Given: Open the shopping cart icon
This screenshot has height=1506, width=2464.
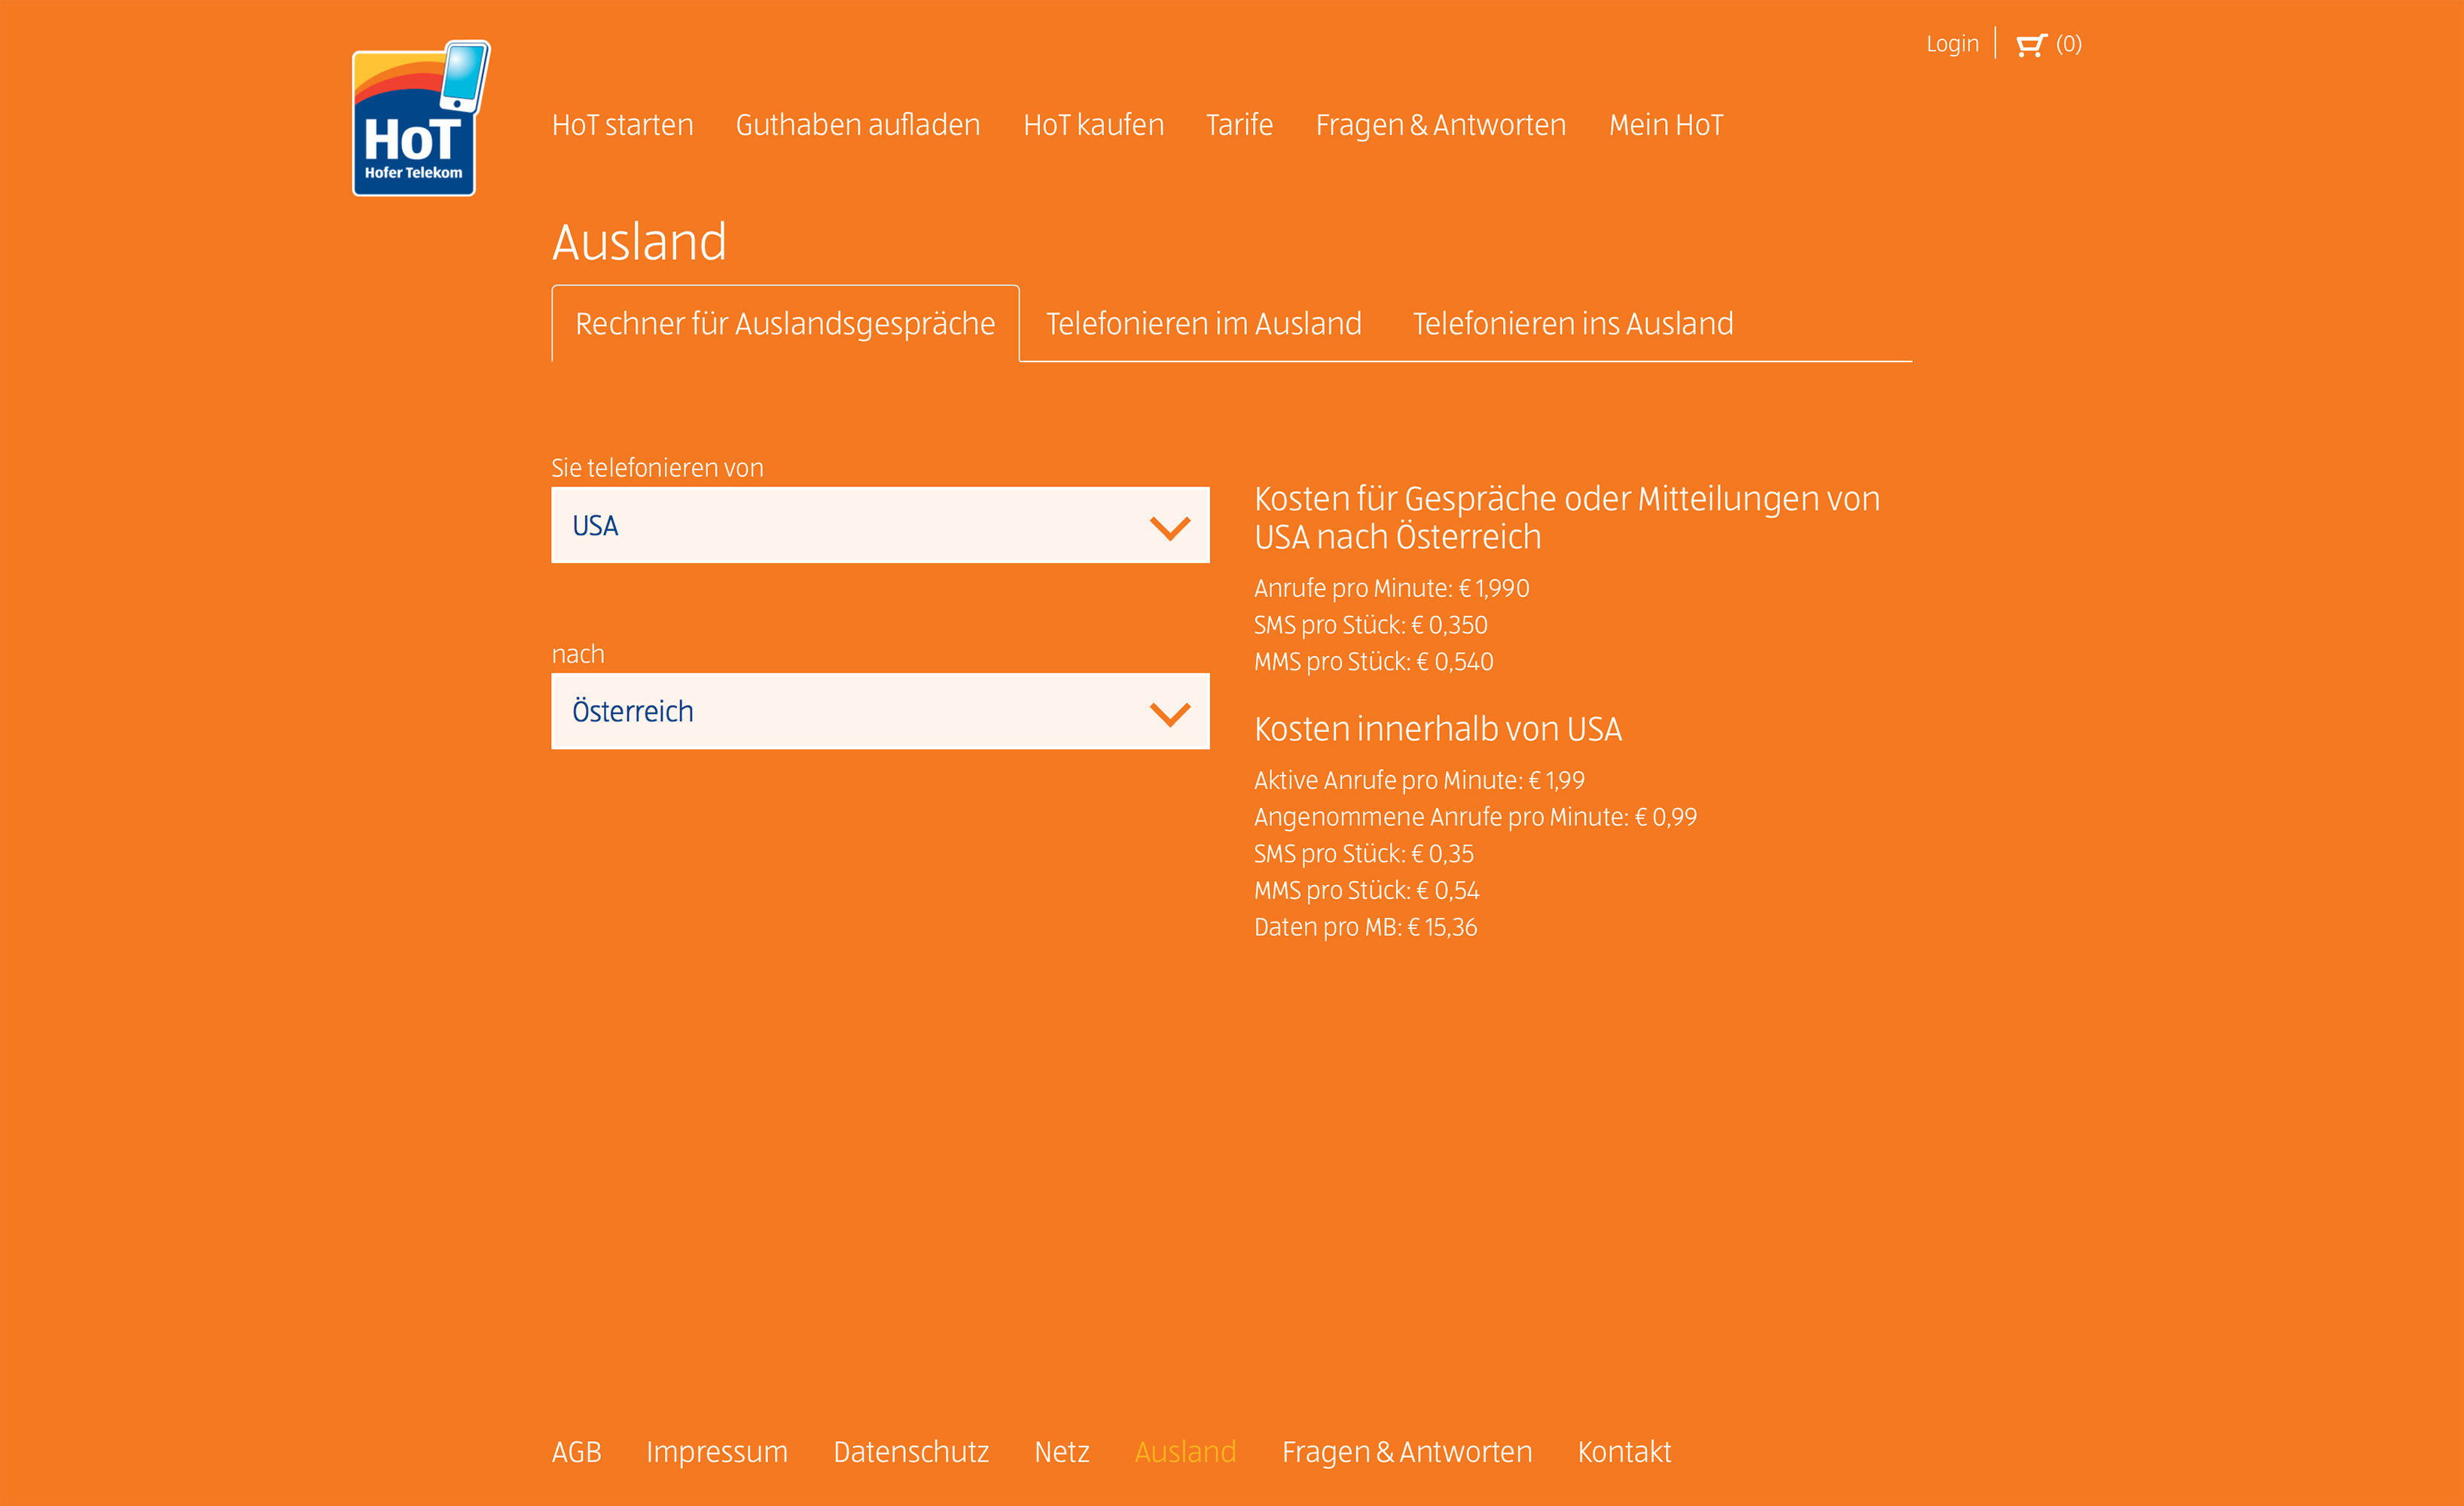Looking at the screenshot, I should click(x=2030, y=45).
